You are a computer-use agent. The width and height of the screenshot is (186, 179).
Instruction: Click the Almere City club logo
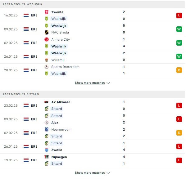tap(47, 39)
